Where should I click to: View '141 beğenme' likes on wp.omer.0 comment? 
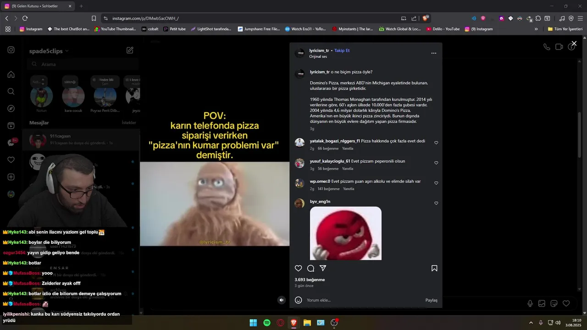point(328,189)
